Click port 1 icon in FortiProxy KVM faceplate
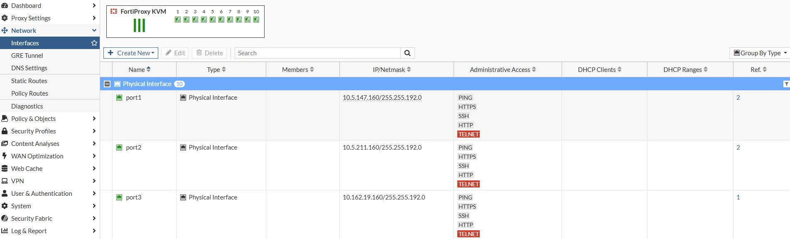Screen dimensions: 790x239 [x=178, y=20]
